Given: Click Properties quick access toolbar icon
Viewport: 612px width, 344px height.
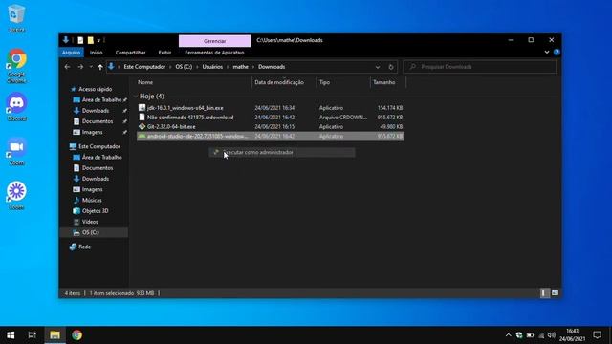Looking at the screenshot, I should tap(80, 40).
